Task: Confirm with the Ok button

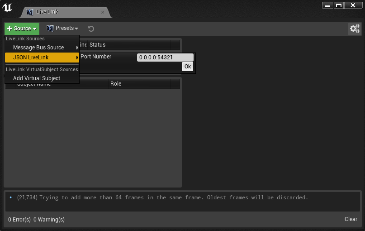Action: (x=188, y=67)
